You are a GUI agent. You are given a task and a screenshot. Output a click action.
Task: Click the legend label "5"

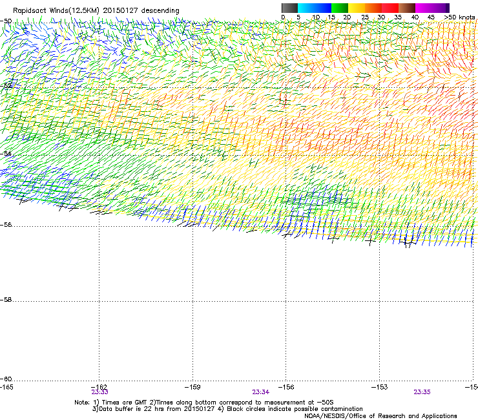298,17
